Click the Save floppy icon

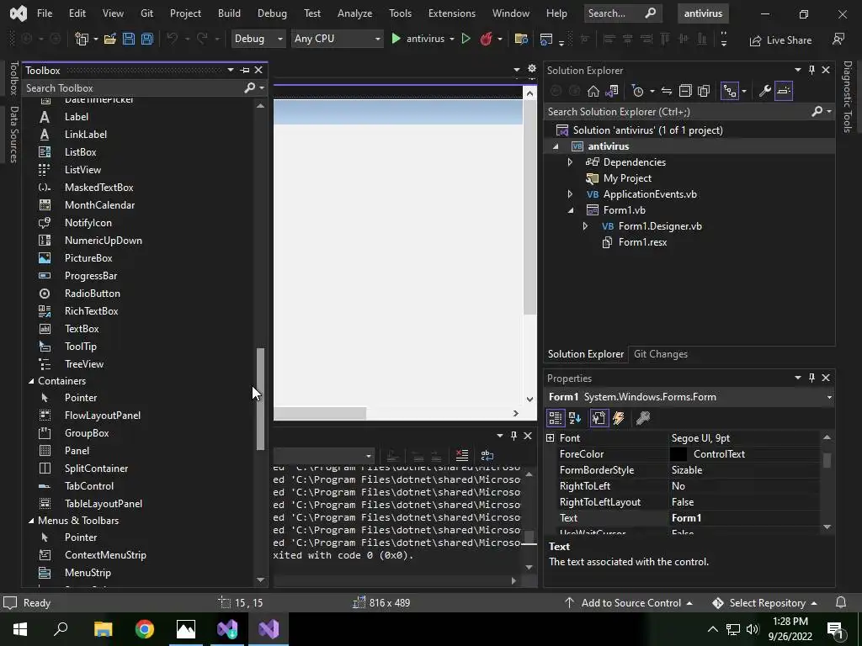pyautogui.click(x=129, y=39)
